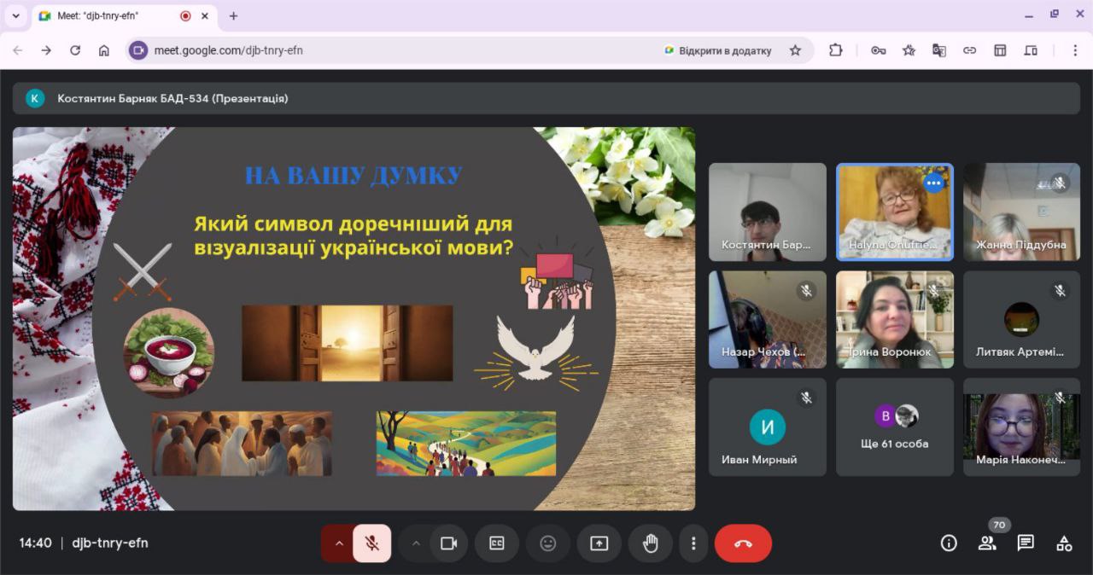This screenshot has height=575, width=1093.
Task: Show the participants list icon
Action: tap(987, 543)
